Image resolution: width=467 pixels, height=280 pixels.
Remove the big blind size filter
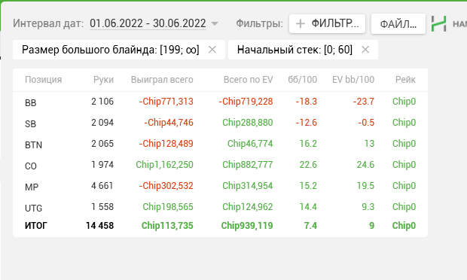tap(212, 50)
